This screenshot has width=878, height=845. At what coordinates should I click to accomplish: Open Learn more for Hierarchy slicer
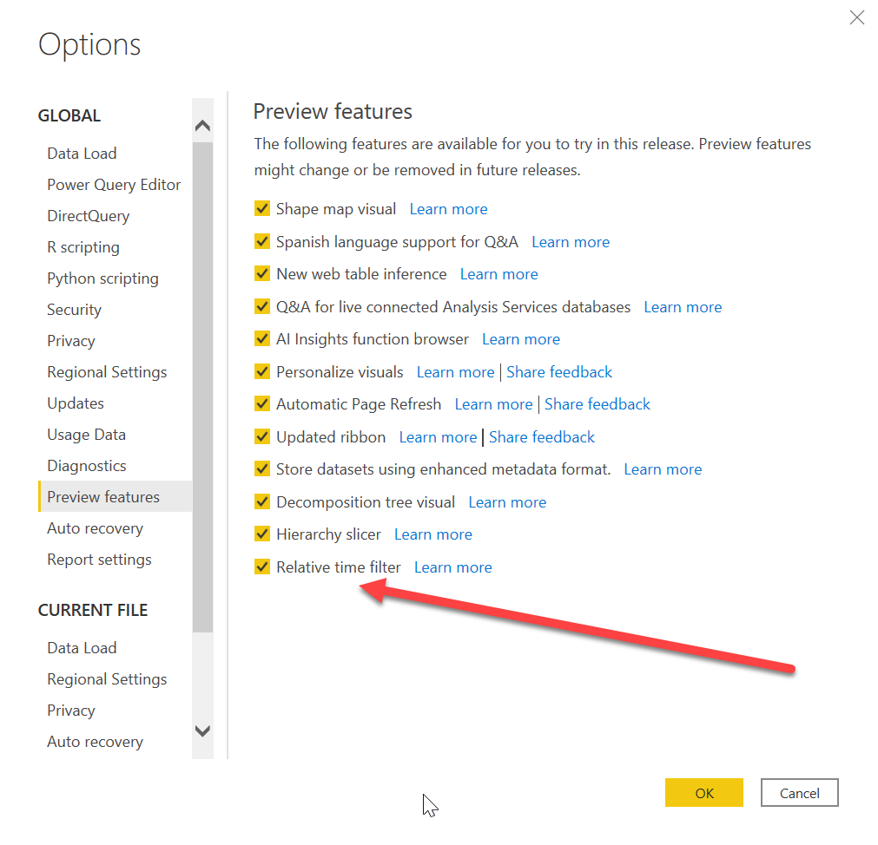pyautogui.click(x=432, y=534)
